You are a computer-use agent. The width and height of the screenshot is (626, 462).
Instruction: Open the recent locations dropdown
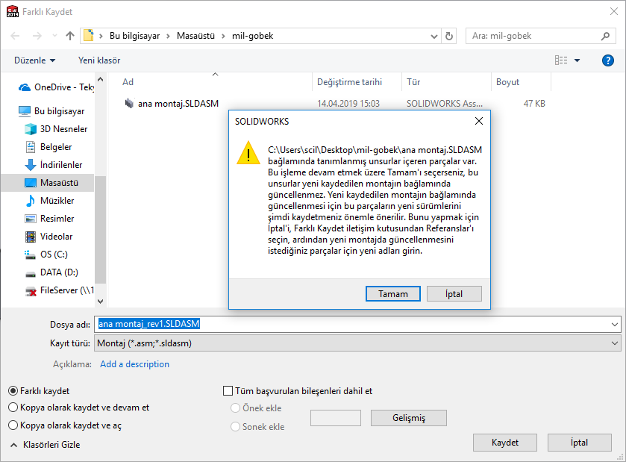(x=54, y=36)
